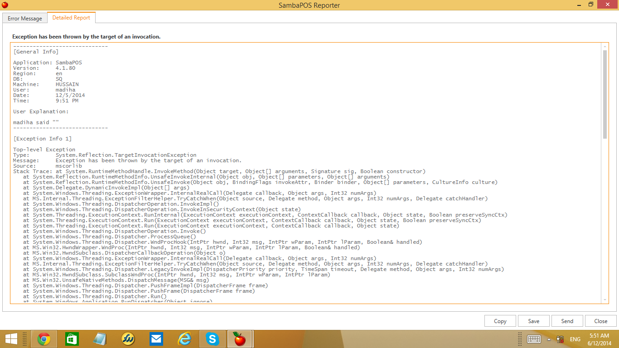Click the SambaPOS apple icon in title bar
The width and height of the screenshot is (619, 348).
pos(5,5)
